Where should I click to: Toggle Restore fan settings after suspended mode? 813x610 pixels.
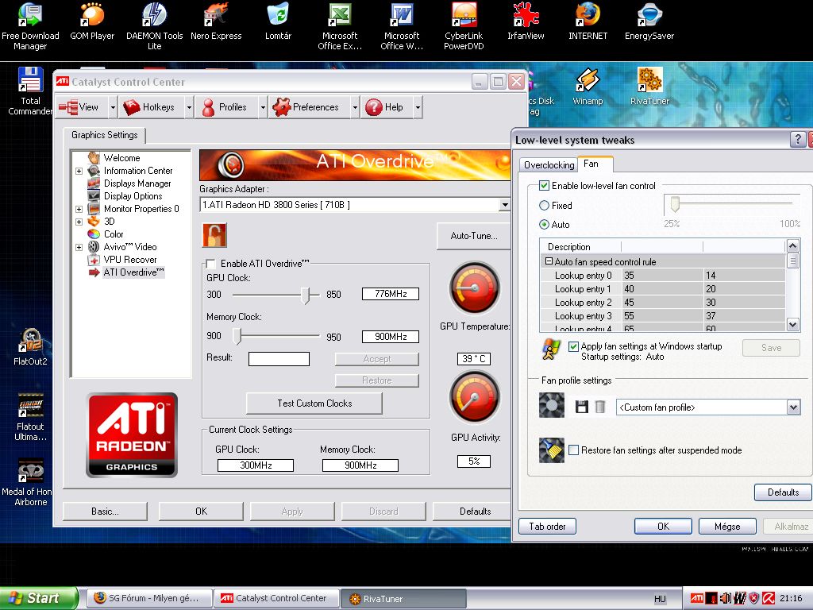574,450
